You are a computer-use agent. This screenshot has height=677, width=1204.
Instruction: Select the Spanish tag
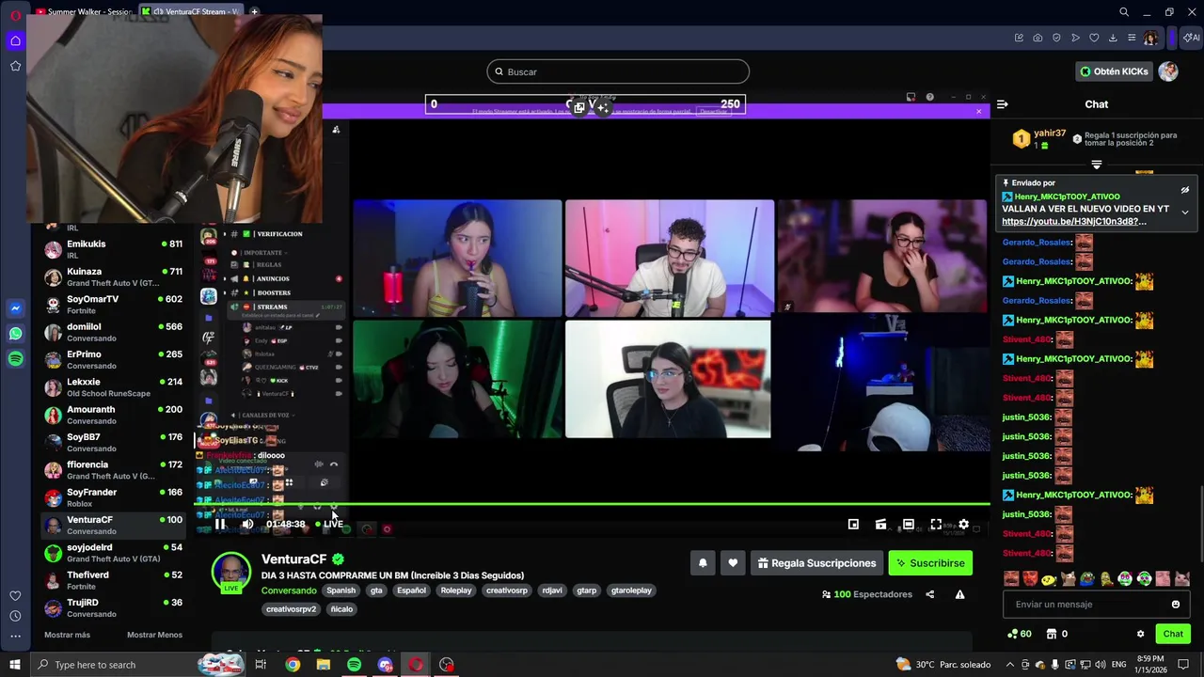(x=341, y=590)
